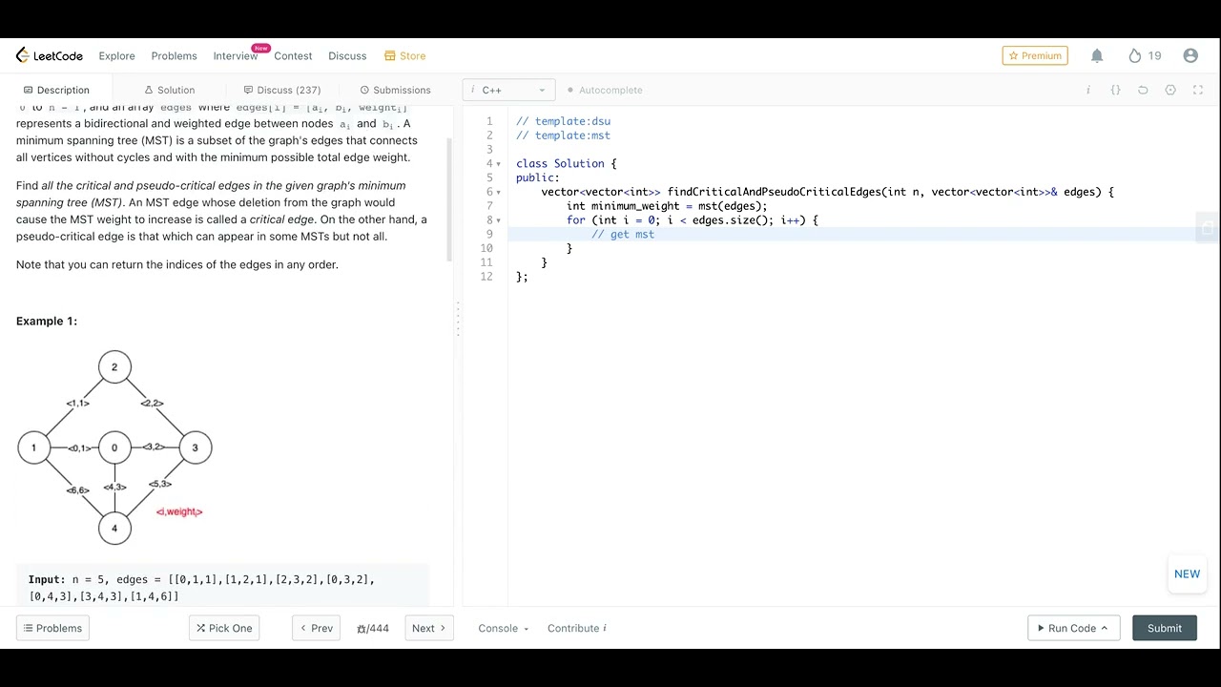Viewport: 1221px width, 687px height.
Task: Click the '// template:dsu' comment line
Action: point(563,121)
